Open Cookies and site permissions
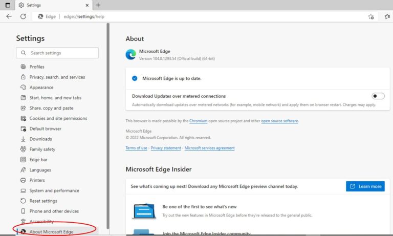Viewport: 393px width, 236px height. pyautogui.click(x=58, y=118)
